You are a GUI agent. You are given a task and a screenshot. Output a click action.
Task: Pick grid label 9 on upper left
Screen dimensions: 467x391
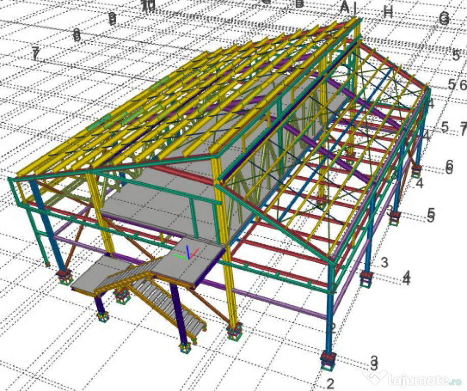pos(112,19)
